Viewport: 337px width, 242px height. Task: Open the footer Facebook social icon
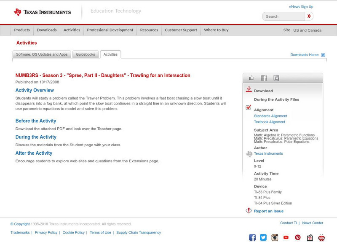[x=252, y=237]
